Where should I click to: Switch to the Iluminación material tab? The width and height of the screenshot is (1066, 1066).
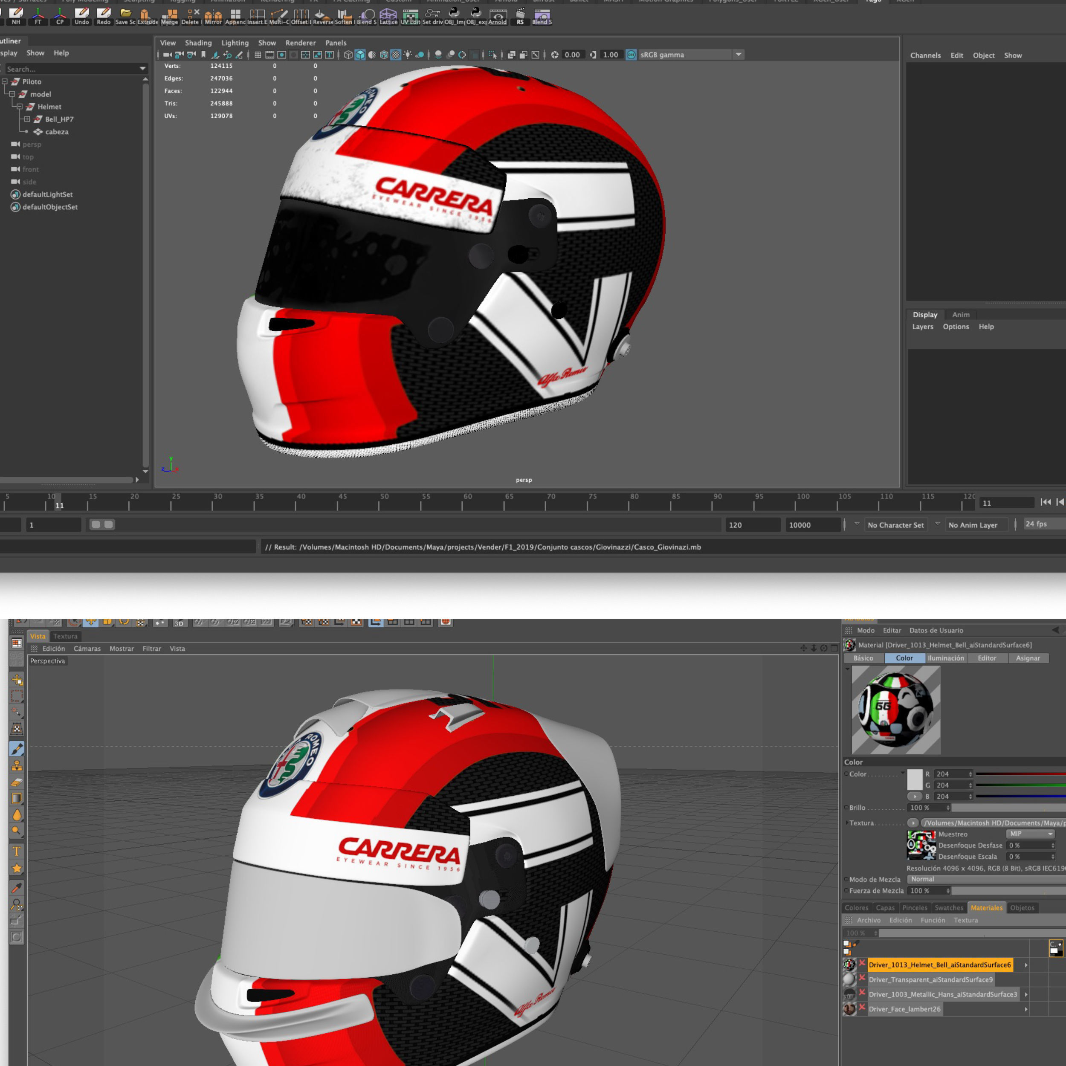coord(946,658)
